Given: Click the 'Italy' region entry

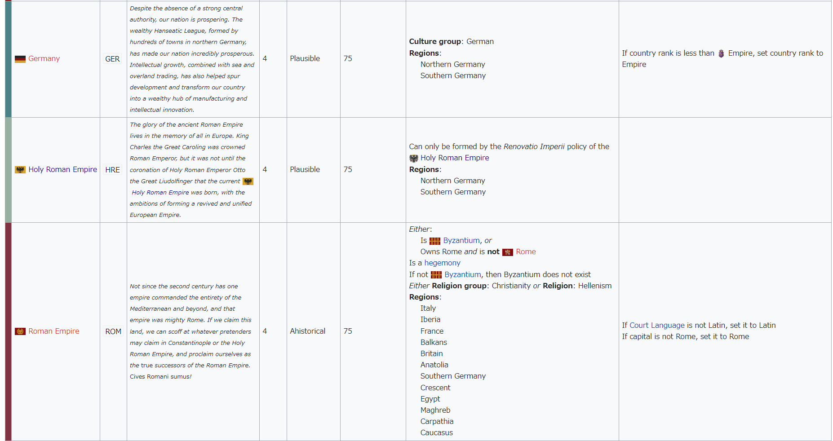Looking at the screenshot, I should 428,308.
